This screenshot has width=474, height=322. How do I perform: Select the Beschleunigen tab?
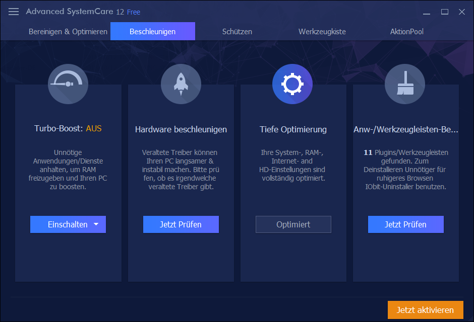(153, 31)
